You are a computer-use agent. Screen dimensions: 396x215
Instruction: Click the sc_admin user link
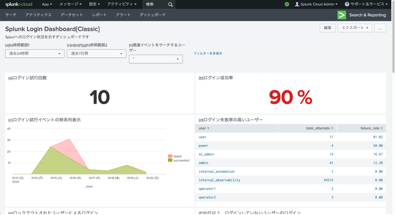[206, 154]
